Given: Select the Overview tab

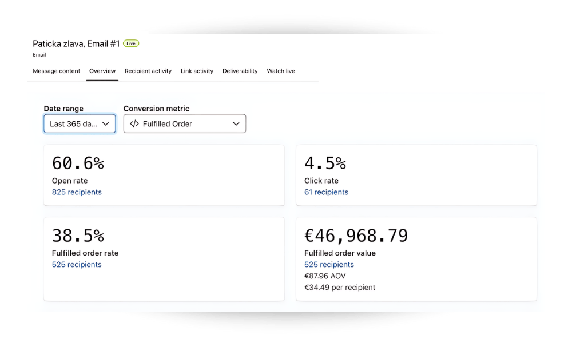Looking at the screenshot, I should (x=102, y=71).
